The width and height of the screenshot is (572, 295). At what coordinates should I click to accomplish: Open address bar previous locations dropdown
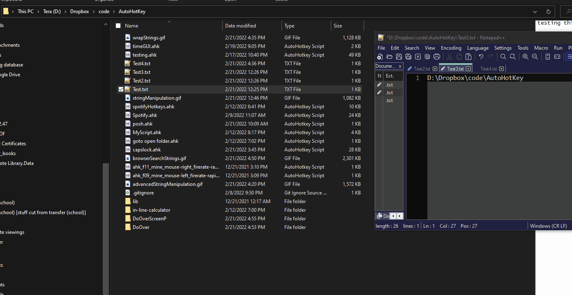pos(535,11)
